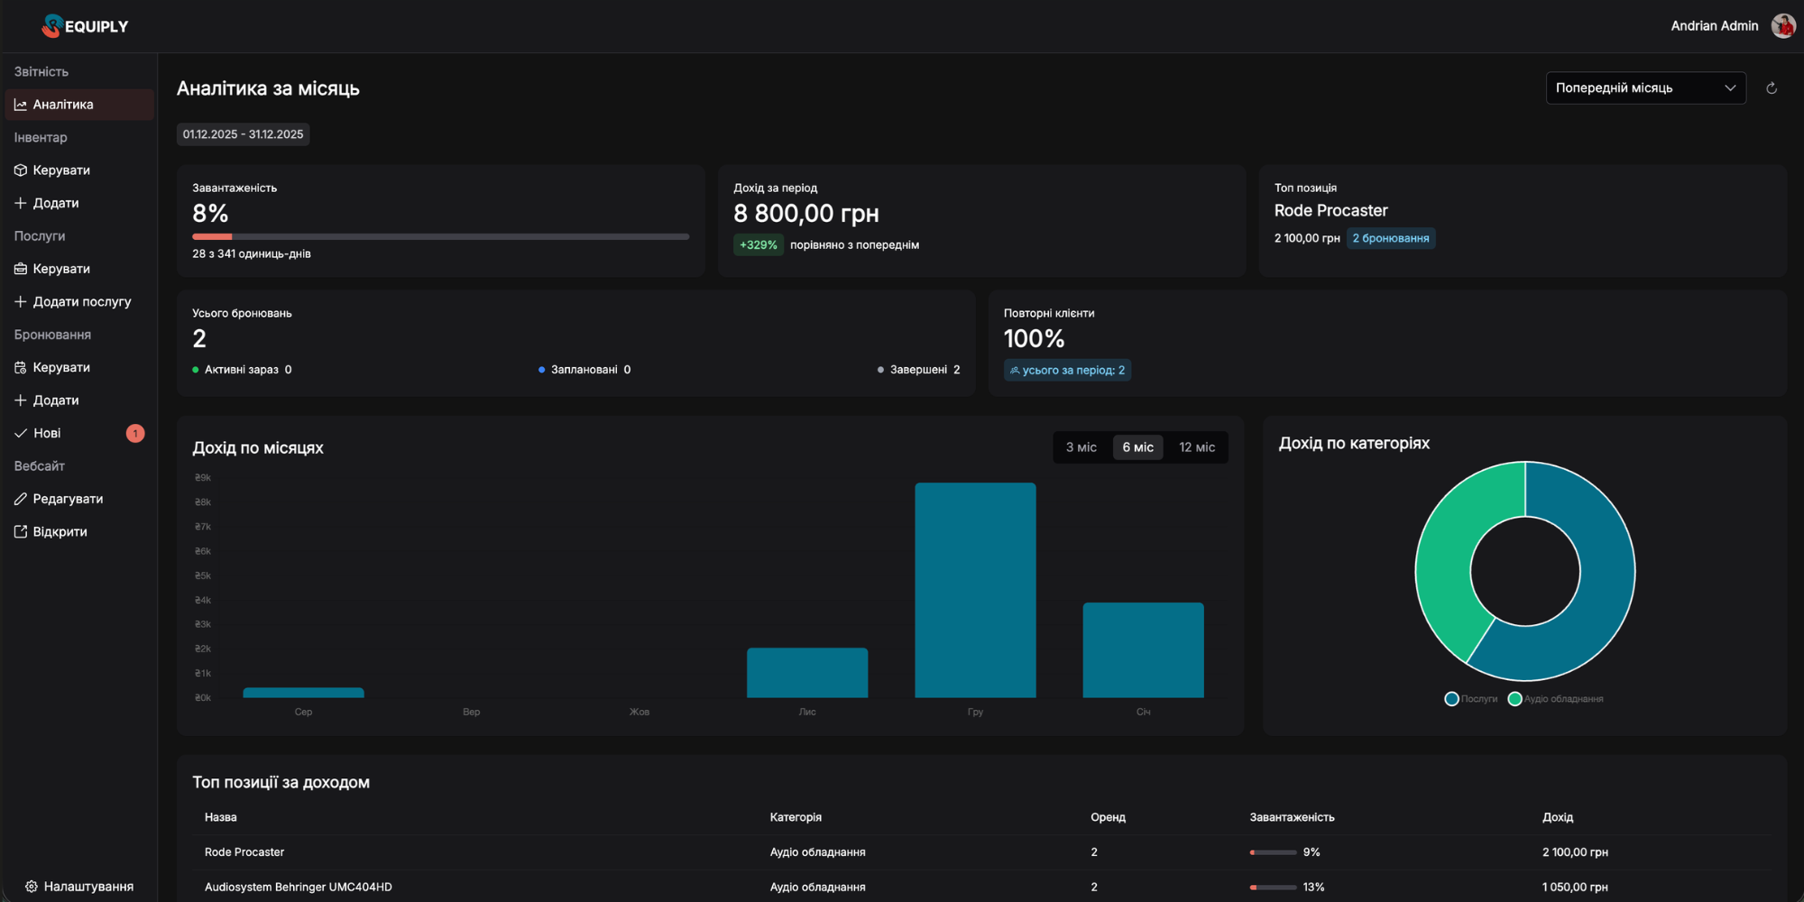The image size is (1804, 902).
Task: Select the Аналітика chart icon in sidebar
Action: click(20, 104)
